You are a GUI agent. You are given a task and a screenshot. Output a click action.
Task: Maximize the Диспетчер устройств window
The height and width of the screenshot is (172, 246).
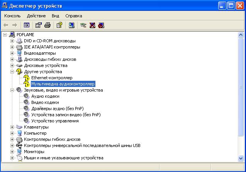tap(231, 6)
